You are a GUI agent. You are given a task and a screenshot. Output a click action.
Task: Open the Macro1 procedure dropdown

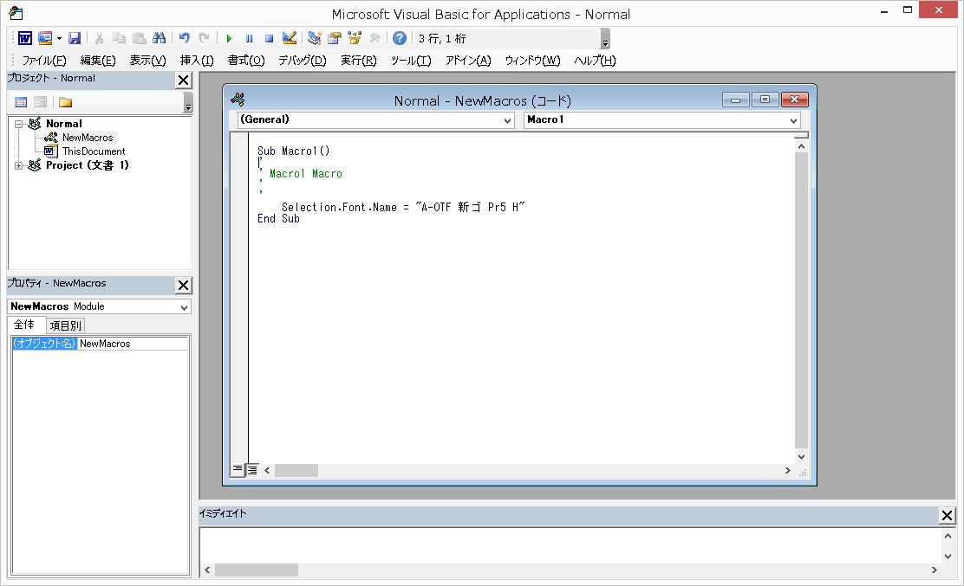tap(794, 121)
